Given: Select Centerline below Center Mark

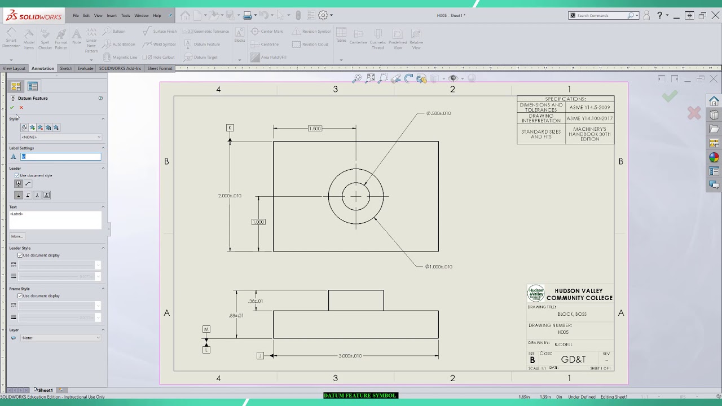Looking at the screenshot, I should click(x=265, y=44).
